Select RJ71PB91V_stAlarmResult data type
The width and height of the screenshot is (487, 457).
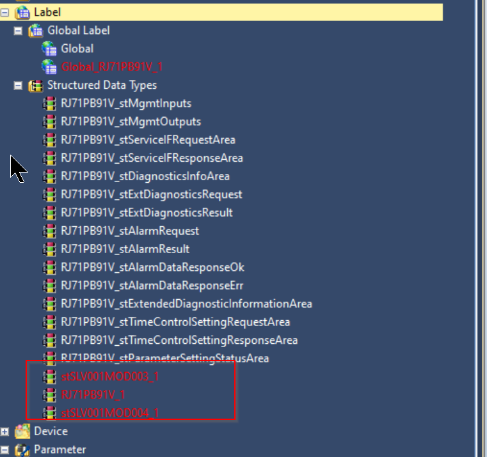125,249
